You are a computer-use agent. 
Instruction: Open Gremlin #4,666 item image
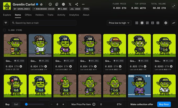115,45
